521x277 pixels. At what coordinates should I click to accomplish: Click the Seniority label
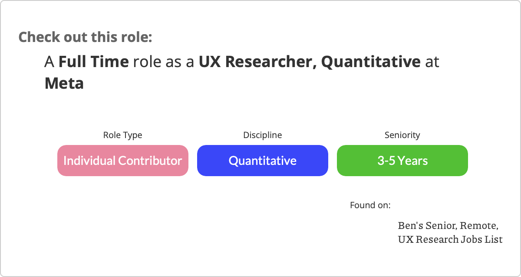click(402, 135)
